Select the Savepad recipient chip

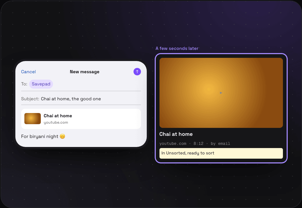point(41,84)
